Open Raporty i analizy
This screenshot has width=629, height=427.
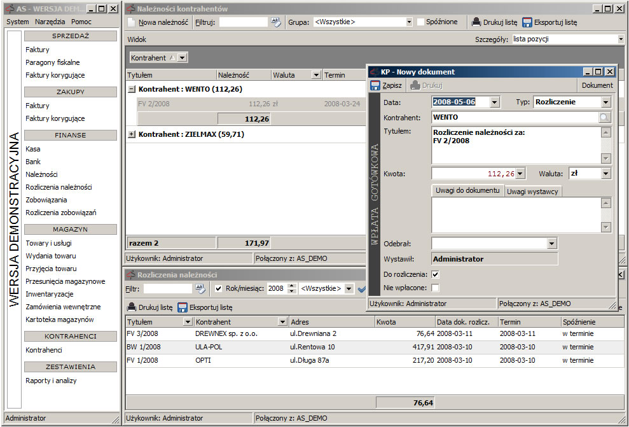point(51,381)
